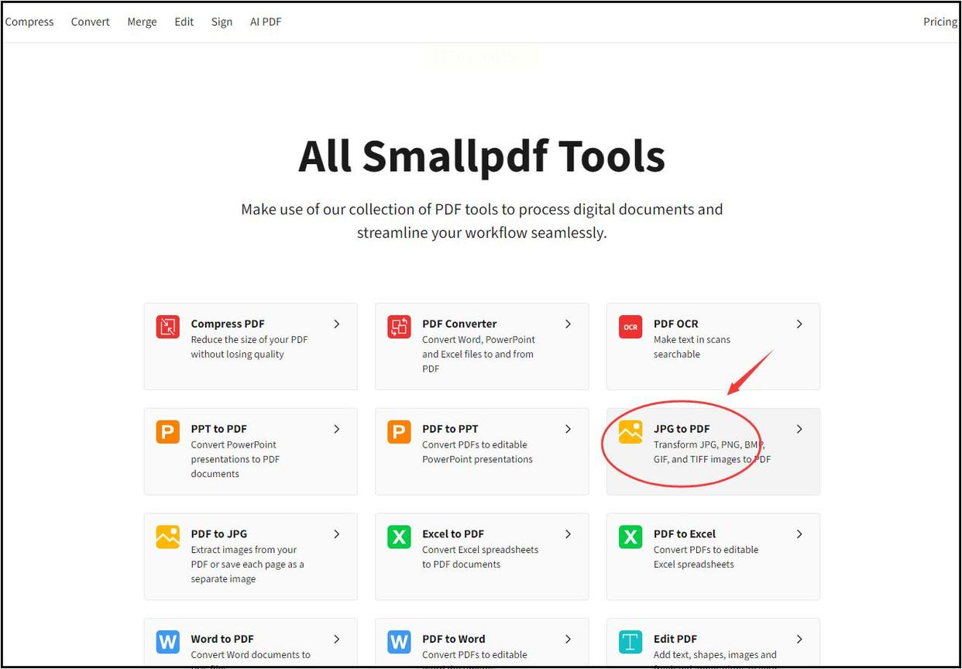
Task: Open PDF OCR via its chevron arrow
Action: click(799, 324)
